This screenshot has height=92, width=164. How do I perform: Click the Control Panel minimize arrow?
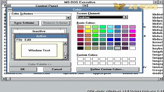[x=85, y=6]
